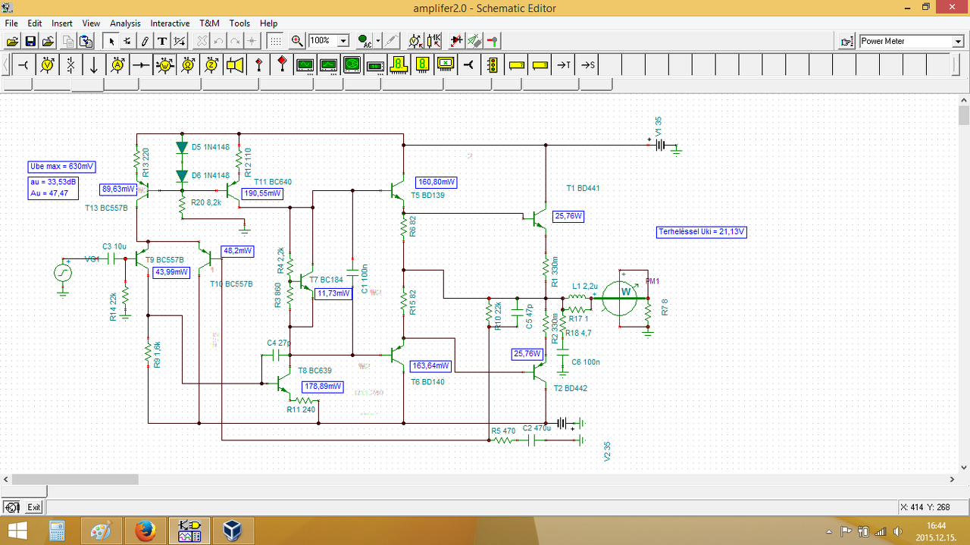The height and width of the screenshot is (545, 970).
Task: Open the 100% zoom level dropdown
Action: (x=343, y=42)
